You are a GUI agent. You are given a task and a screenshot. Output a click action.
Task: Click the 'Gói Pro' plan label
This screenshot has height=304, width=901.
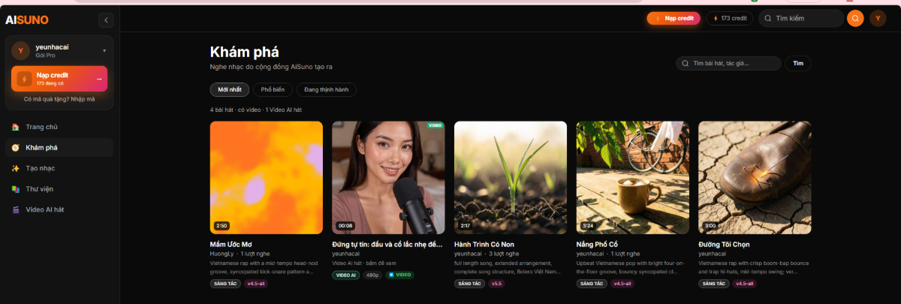[x=45, y=56]
